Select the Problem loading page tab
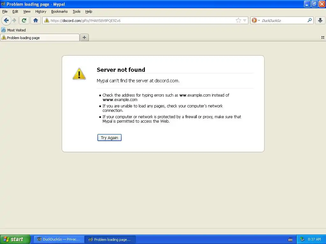326x244 pixels. pyautogui.click(x=40, y=38)
